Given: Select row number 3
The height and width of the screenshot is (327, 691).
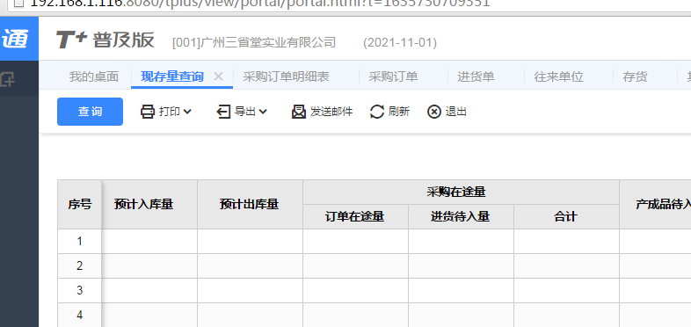Looking at the screenshot, I should (x=80, y=291).
